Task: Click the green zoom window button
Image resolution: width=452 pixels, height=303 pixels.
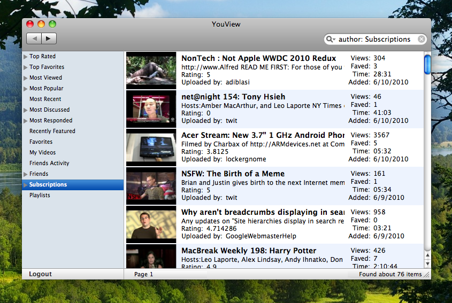Action: pos(52,24)
